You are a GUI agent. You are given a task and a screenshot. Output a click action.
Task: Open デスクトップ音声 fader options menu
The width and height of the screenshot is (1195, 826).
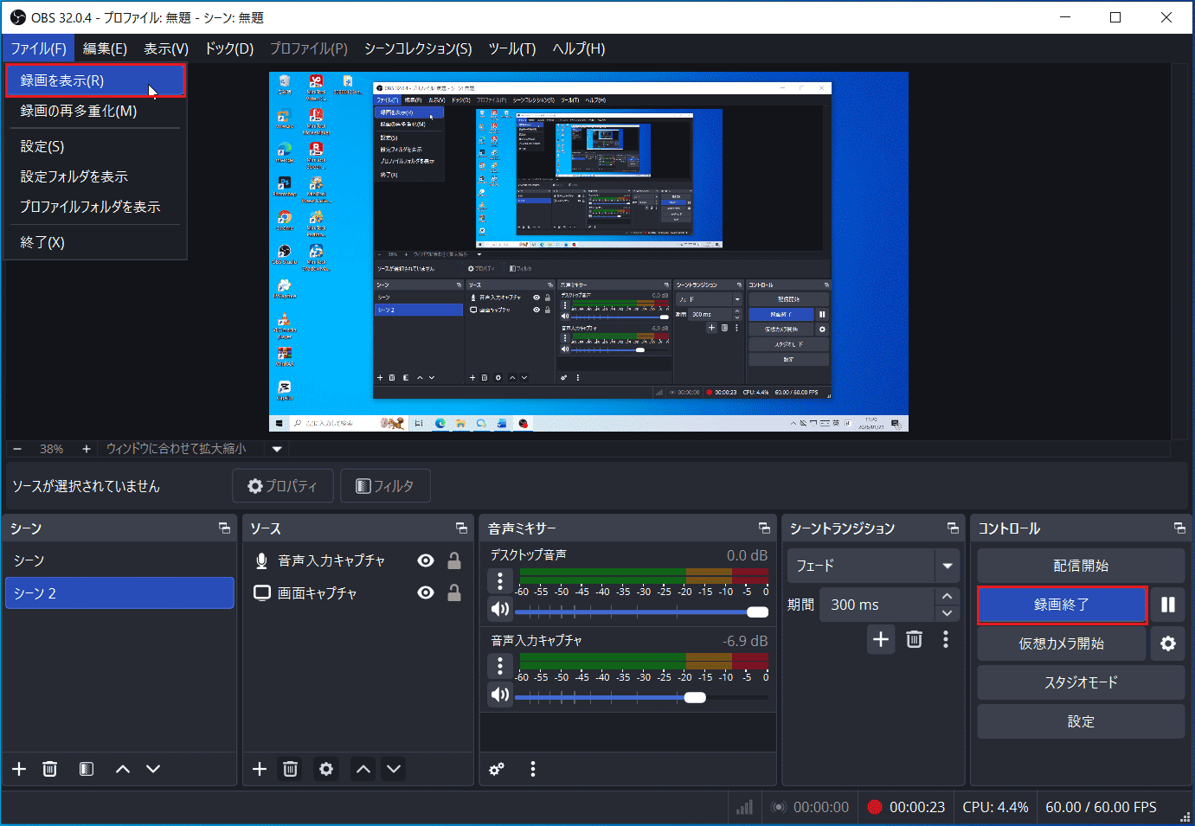point(499,579)
